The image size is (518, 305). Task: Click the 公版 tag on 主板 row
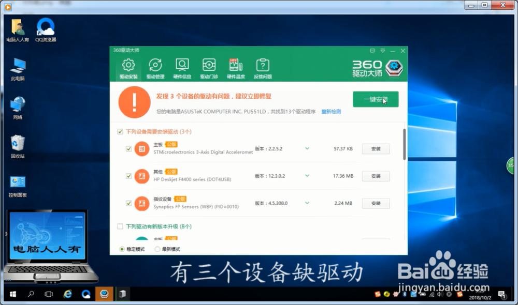point(171,144)
